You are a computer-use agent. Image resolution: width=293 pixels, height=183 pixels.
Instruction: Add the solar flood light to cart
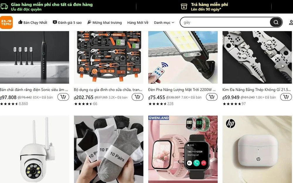[212, 97]
